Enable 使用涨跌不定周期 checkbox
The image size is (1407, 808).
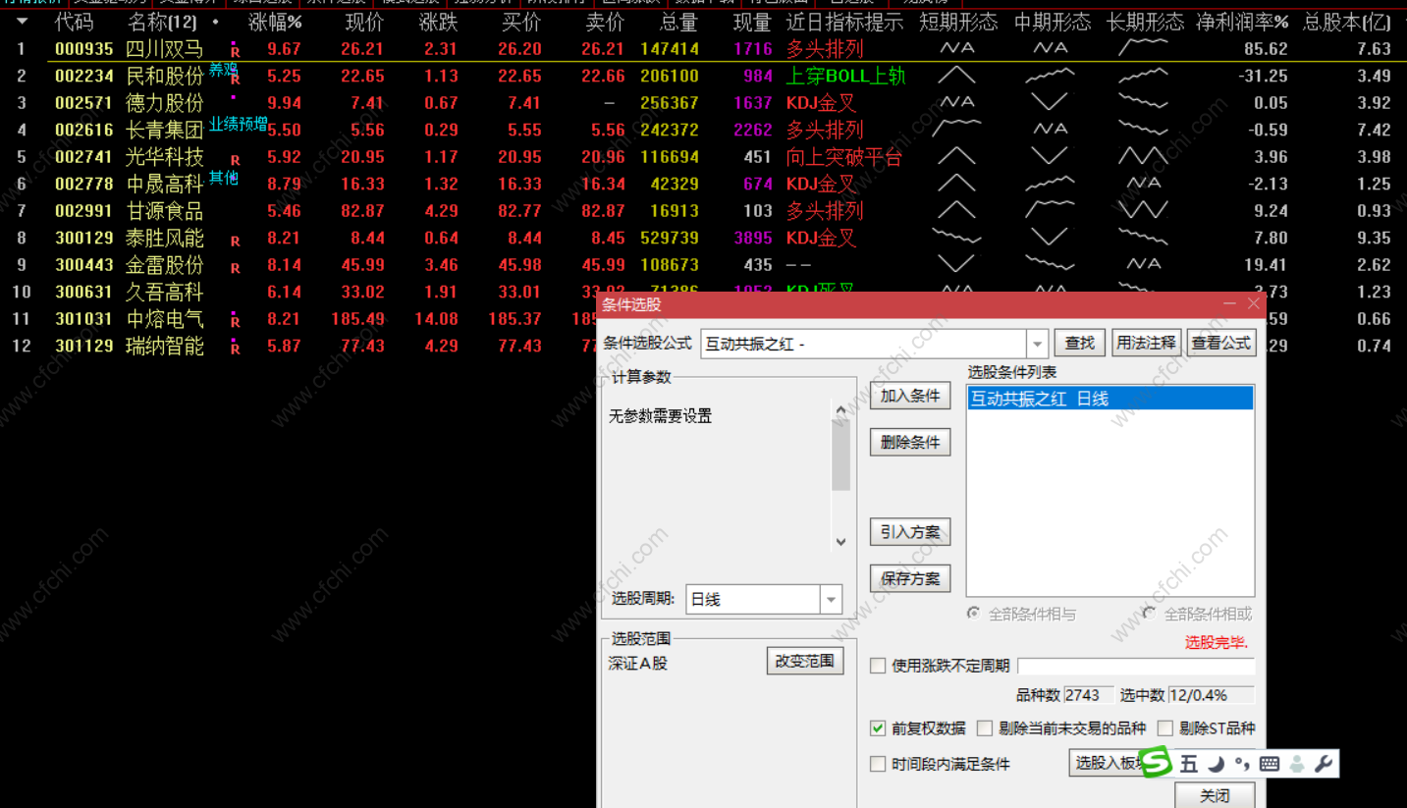click(x=878, y=666)
